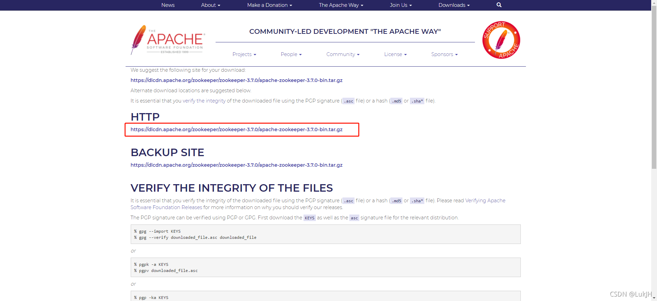657x301 pixels.
Task: Click the HTTP section zookeeper download link
Action: [236, 129]
